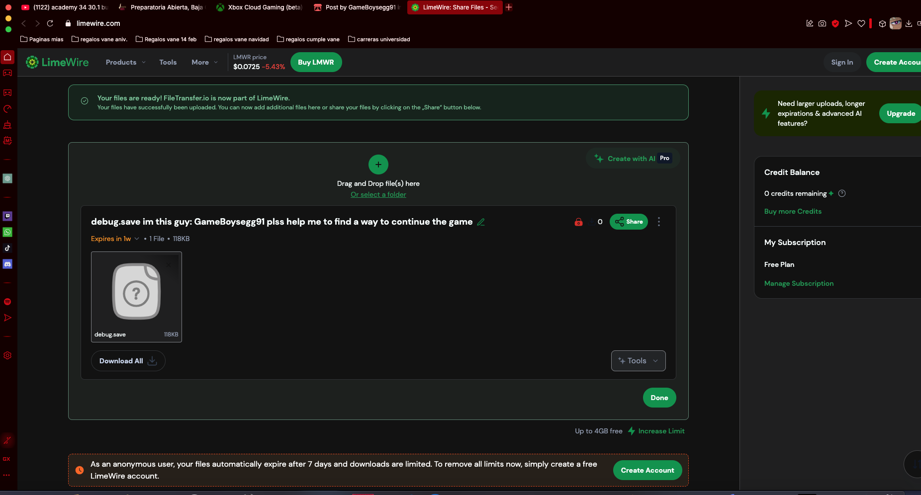Click the 'Or select a folder' link

click(x=378, y=194)
